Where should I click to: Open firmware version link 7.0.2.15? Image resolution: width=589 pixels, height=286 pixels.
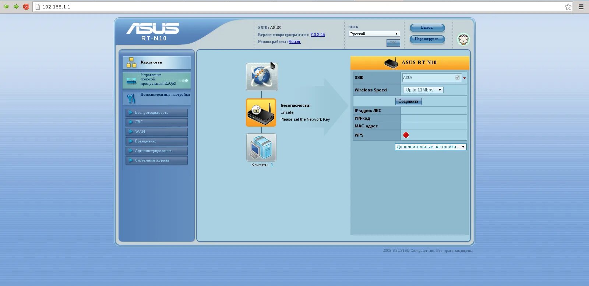pos(318,35)
